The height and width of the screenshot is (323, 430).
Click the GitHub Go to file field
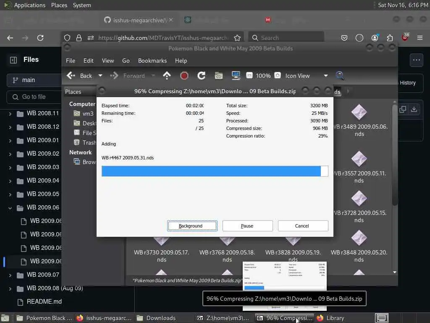[x=34, y=97]
